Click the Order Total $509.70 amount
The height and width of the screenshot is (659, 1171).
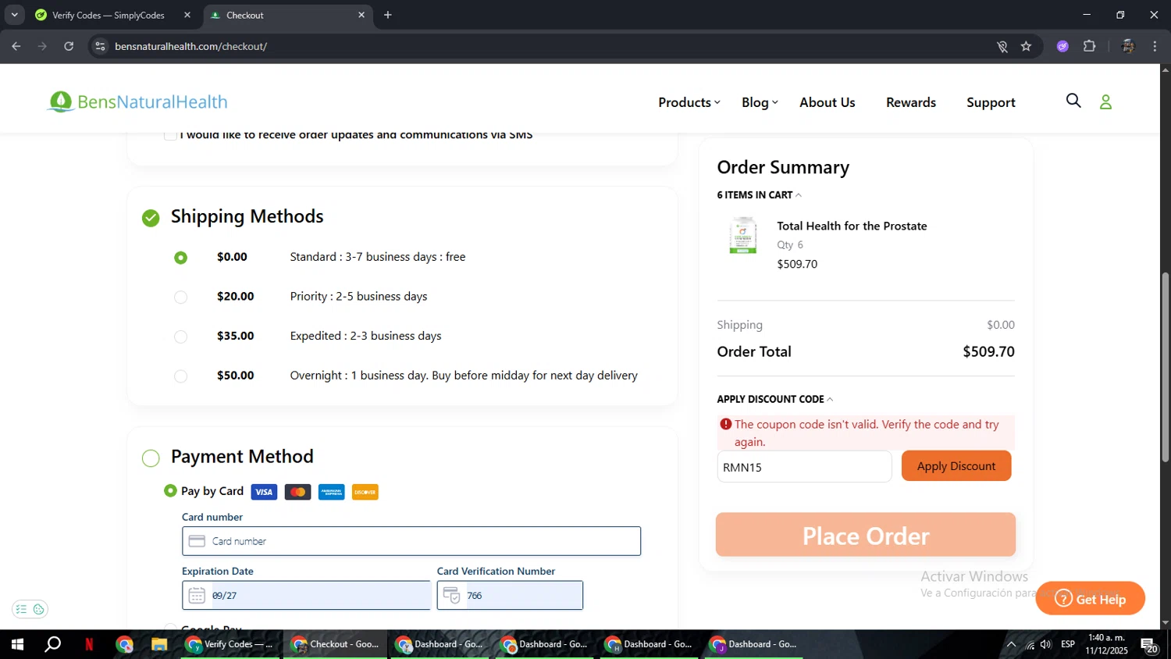pos(988,351)
